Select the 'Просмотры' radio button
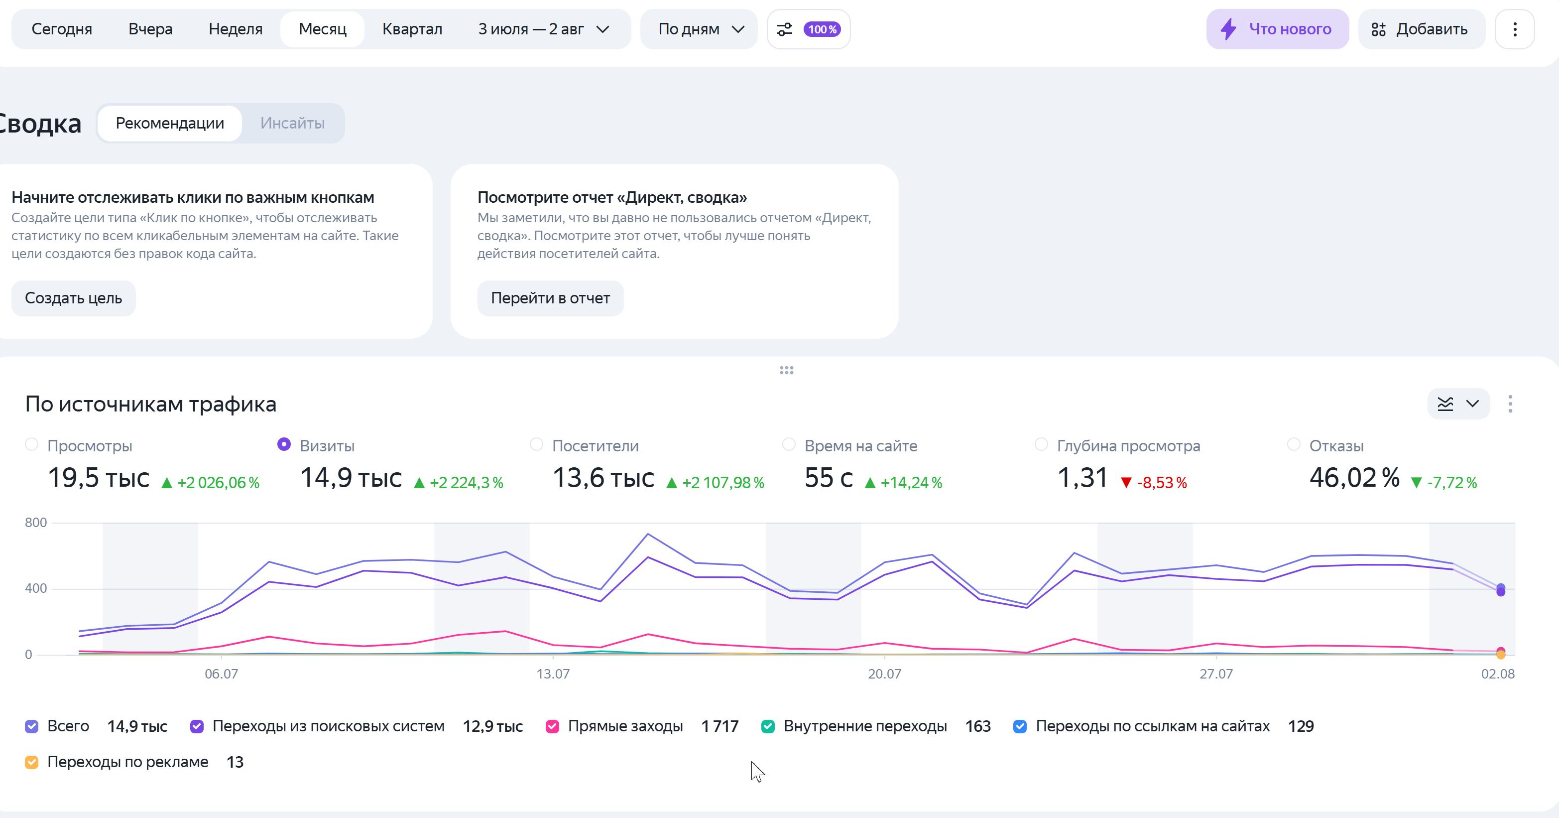 [x=31, y=444]
